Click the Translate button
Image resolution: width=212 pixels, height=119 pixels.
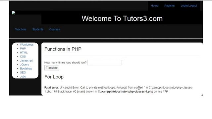(52, 68)
